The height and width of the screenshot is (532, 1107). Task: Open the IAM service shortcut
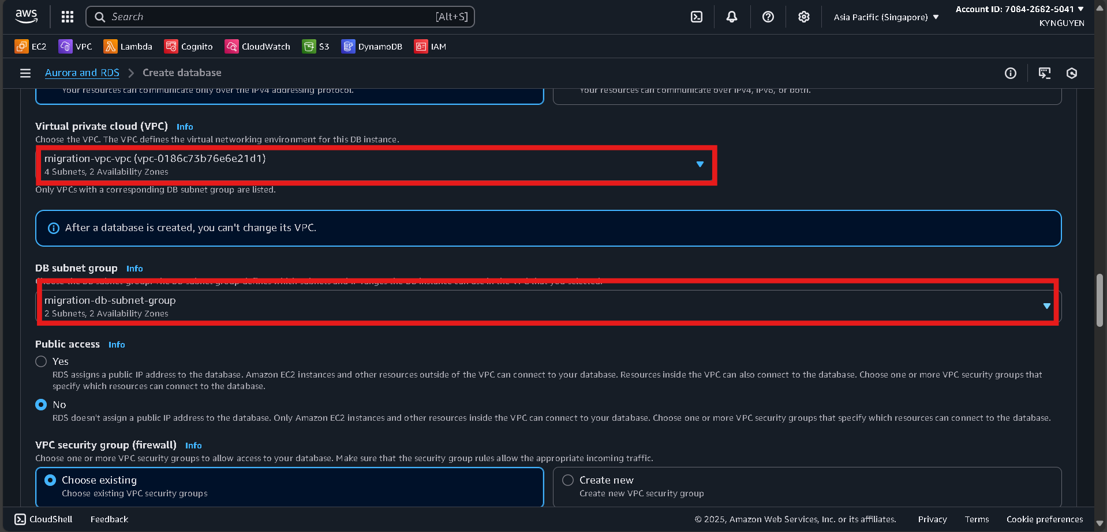tap(431, 46)
